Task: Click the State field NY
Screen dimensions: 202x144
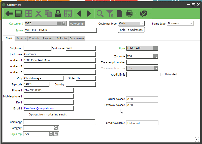Action: click(x=86, y=78)
